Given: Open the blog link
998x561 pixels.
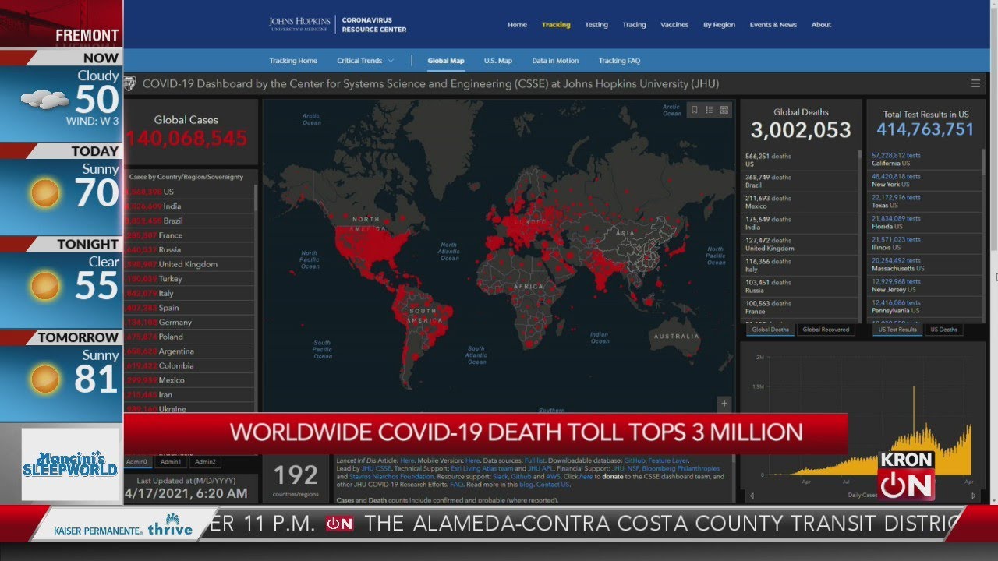Looking at the screenshot, I should (x=526, y=484).
